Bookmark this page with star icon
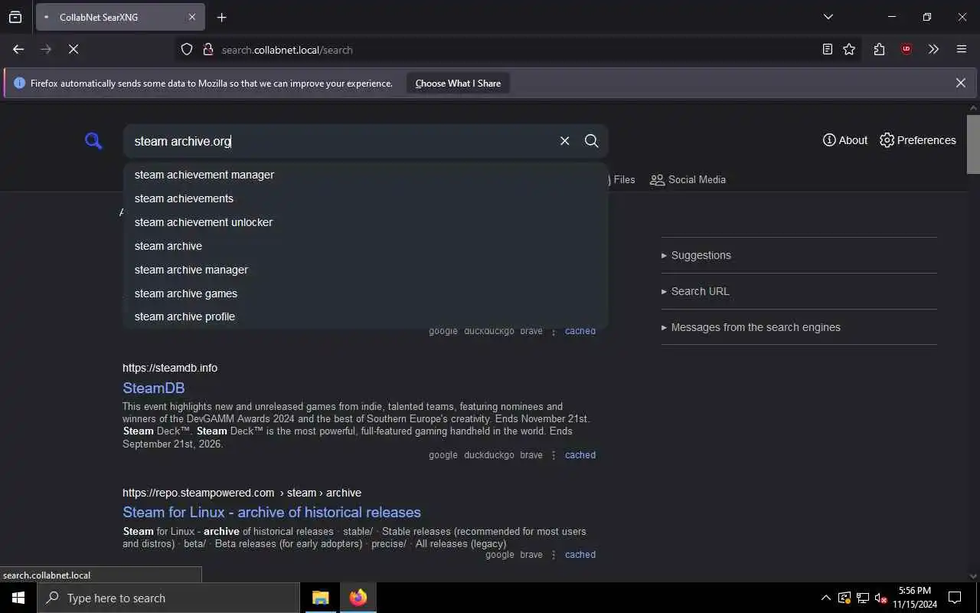This screenshot has height=613, width=980. point(849,49)
